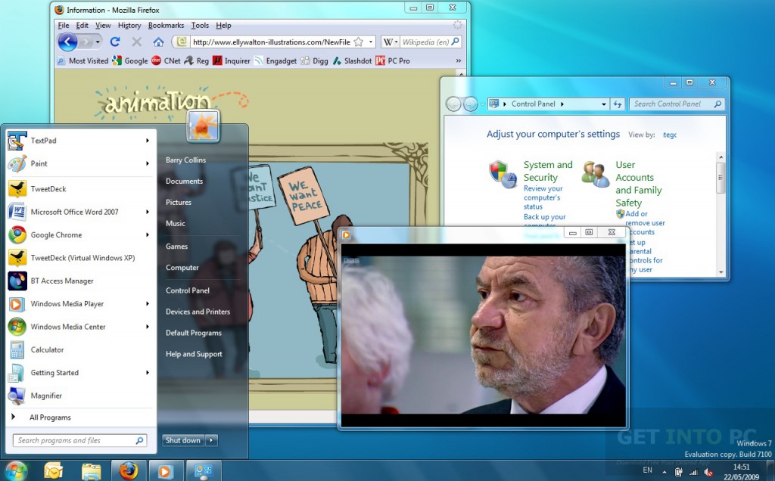The height and width of the screenshot is (481, 775).
Task: Click the Wikipedia search magnifier in Firefox
Action: pos(456,42)
